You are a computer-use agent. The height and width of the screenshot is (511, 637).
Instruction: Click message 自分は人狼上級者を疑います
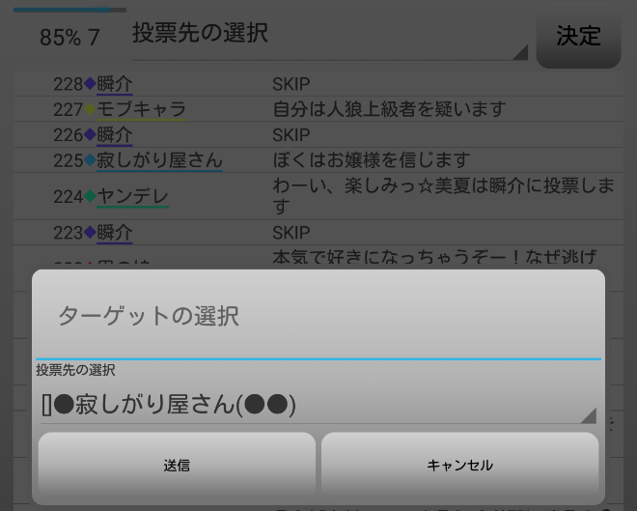[388, 109]
